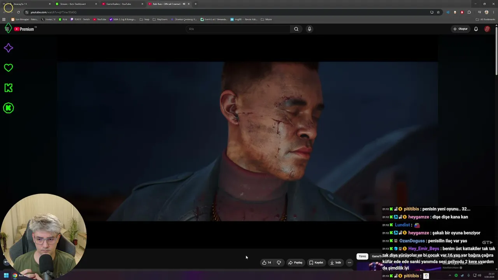Reload the current page
498x280 pixels.
click(18, 12)
